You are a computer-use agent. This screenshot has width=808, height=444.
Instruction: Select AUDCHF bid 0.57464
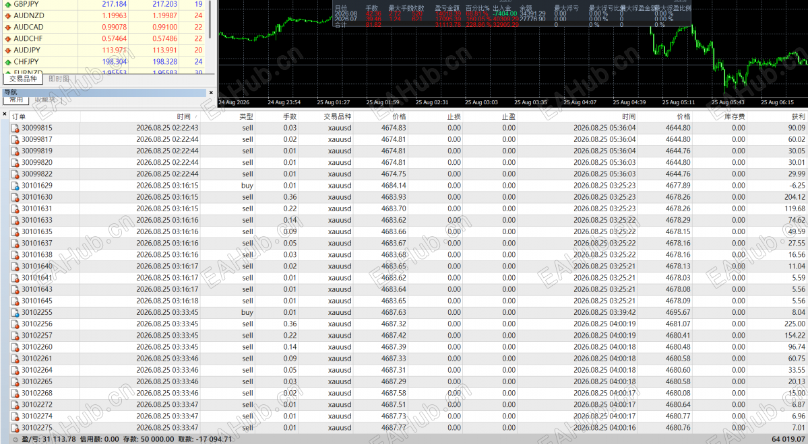[x=115, y=38]
